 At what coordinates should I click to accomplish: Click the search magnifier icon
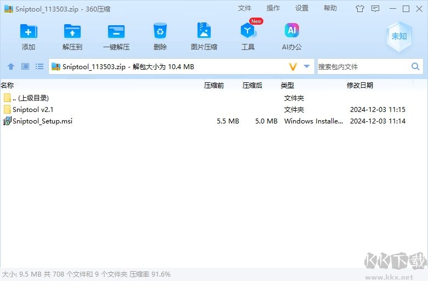[x=415, y=66]
